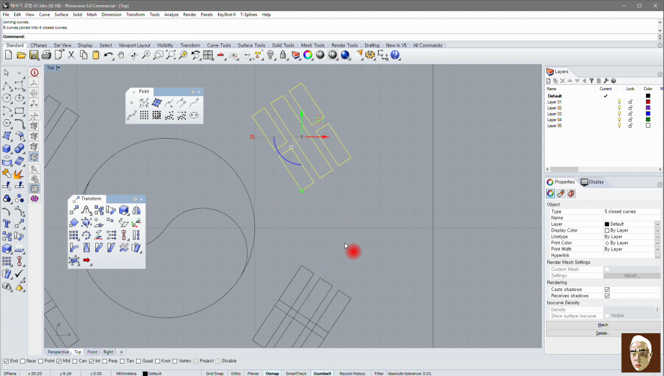Select the Box solid tool
Screen dimensions: 664x376
click(6, 148)
